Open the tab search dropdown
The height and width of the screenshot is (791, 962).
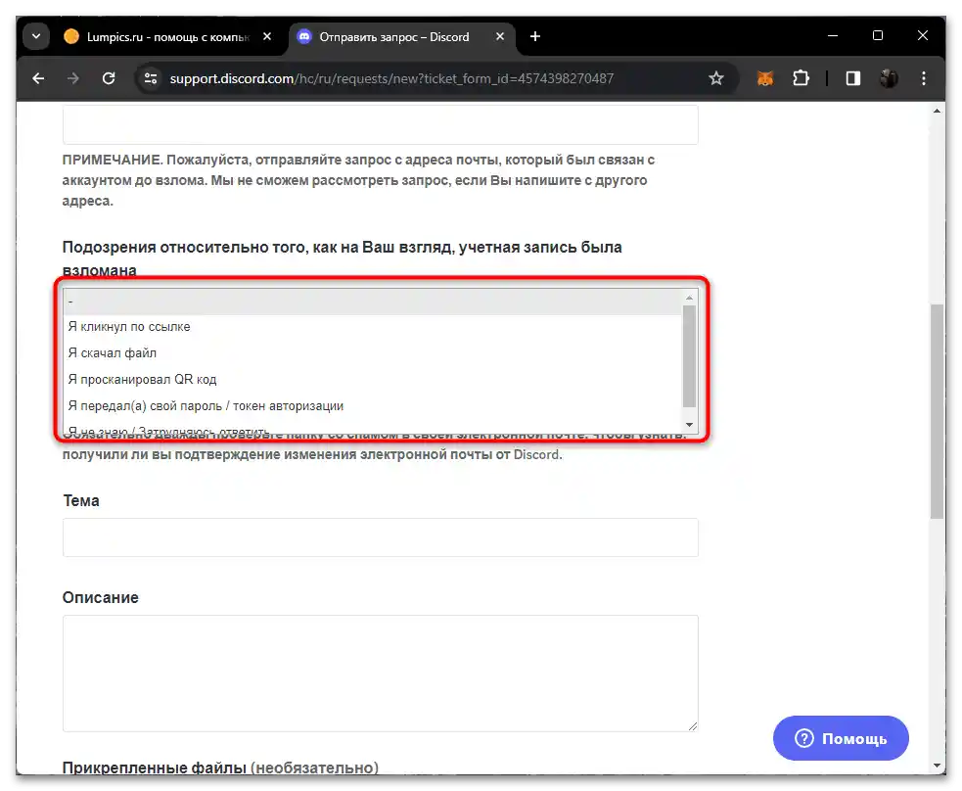coord(36,37)
